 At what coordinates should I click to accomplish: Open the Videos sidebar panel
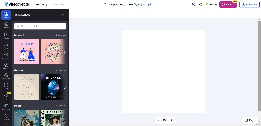(6, 36)
